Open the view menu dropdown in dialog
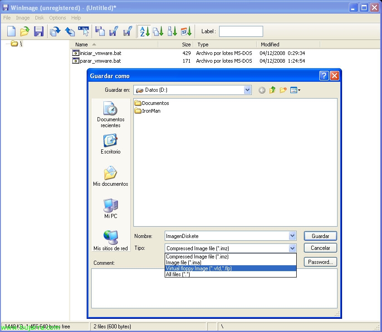 (x=295, y=90)
